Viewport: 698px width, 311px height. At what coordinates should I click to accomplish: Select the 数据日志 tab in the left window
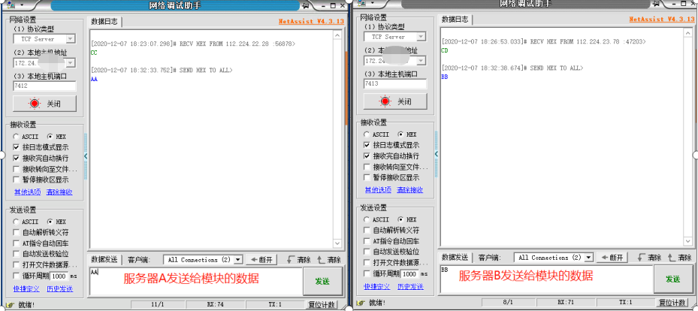click(105, 21)
